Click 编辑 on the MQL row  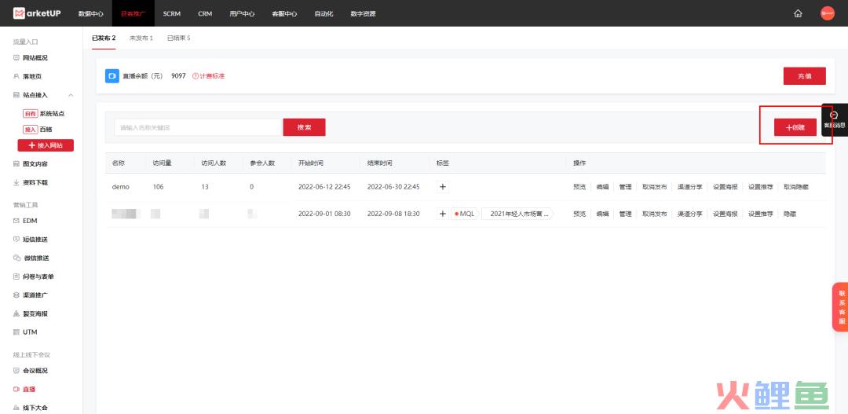point(602,214)
